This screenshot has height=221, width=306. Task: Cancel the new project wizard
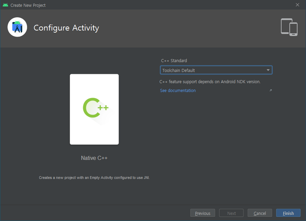(260, 213)
